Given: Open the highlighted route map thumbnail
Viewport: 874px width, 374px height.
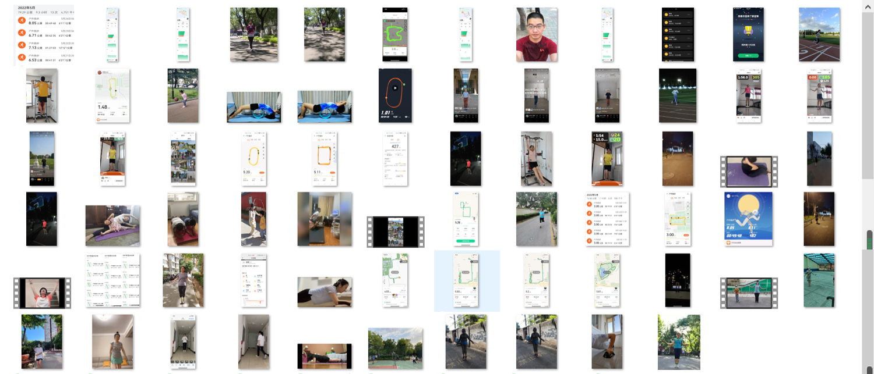Looking at the screenshot, I should (466, 281).
